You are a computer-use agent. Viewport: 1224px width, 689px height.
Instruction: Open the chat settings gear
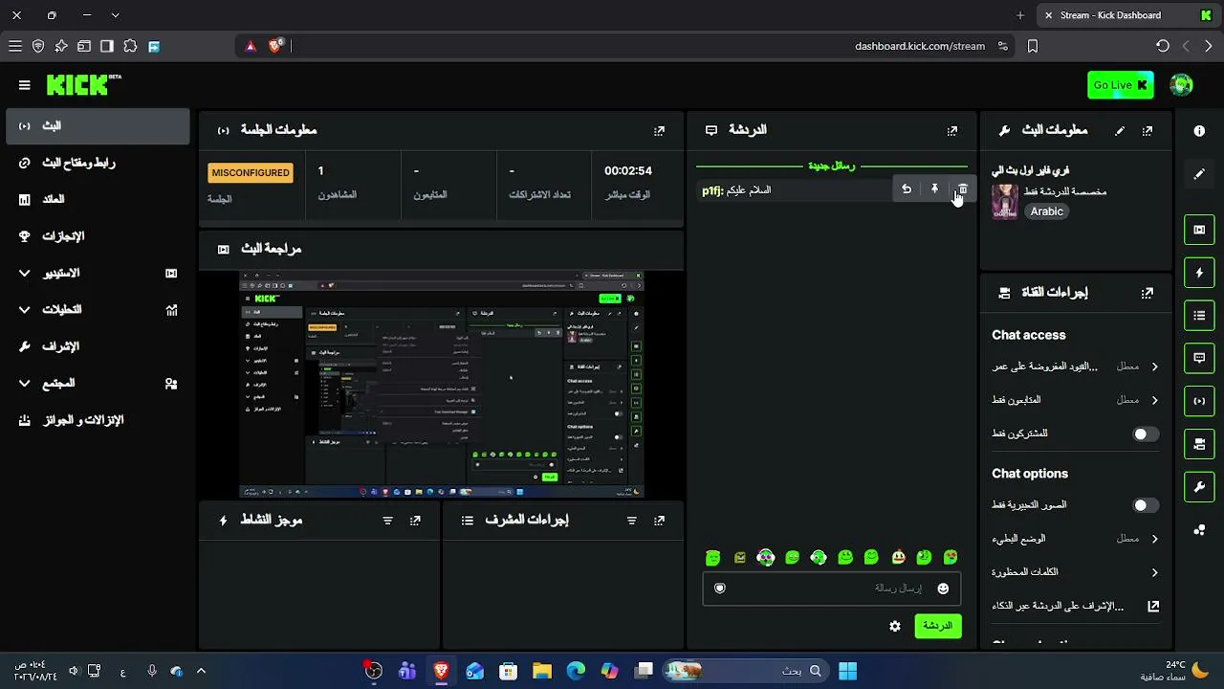click(x=895, y=626)
